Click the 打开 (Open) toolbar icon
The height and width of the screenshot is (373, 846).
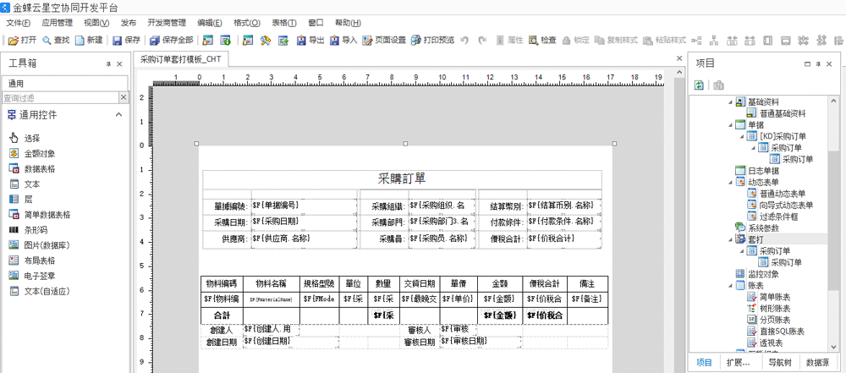14,40
